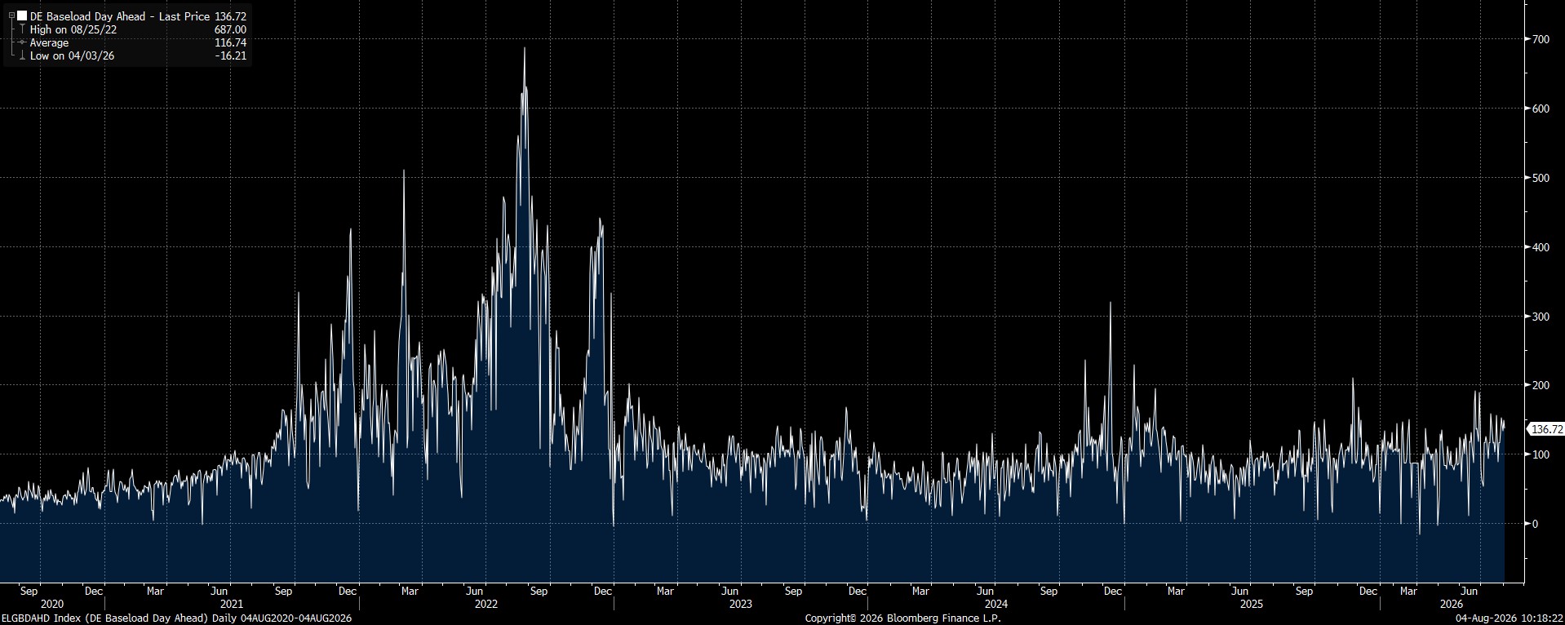Select the 2022 year label on time axis
1565x625 pixels.
click(x=486, y=605)
